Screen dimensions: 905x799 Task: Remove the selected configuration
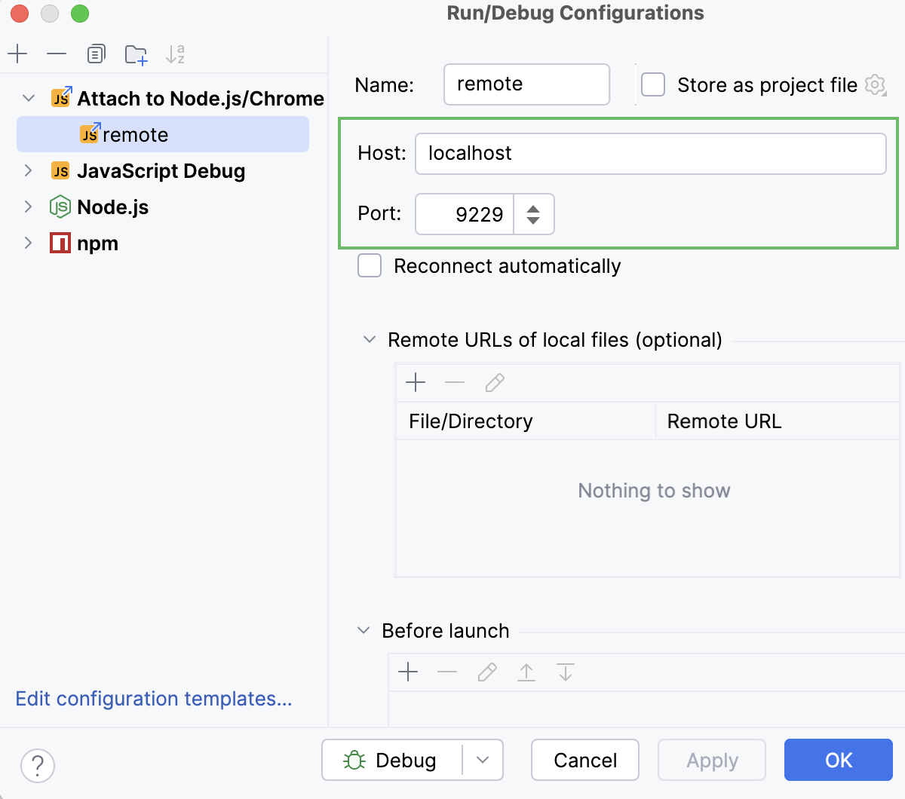(57, 54)
